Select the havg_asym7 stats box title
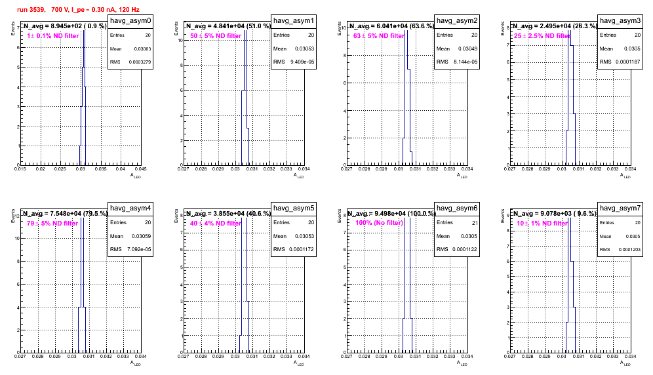Viewport: 653px width, 375px height. (x=620, y=208)
